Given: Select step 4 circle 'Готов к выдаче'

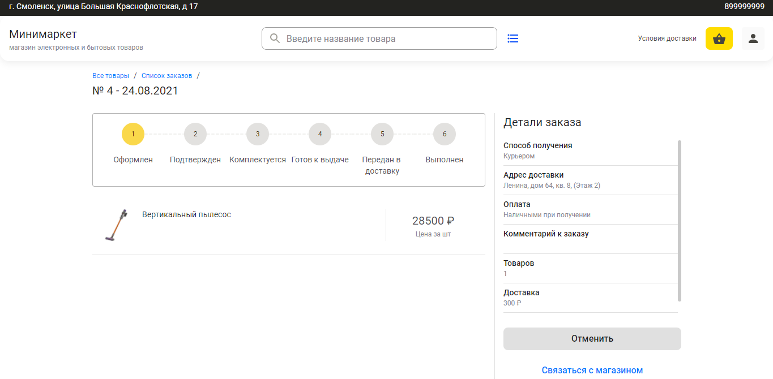Looking at the screenshot, I should click(x=320, y=134).
